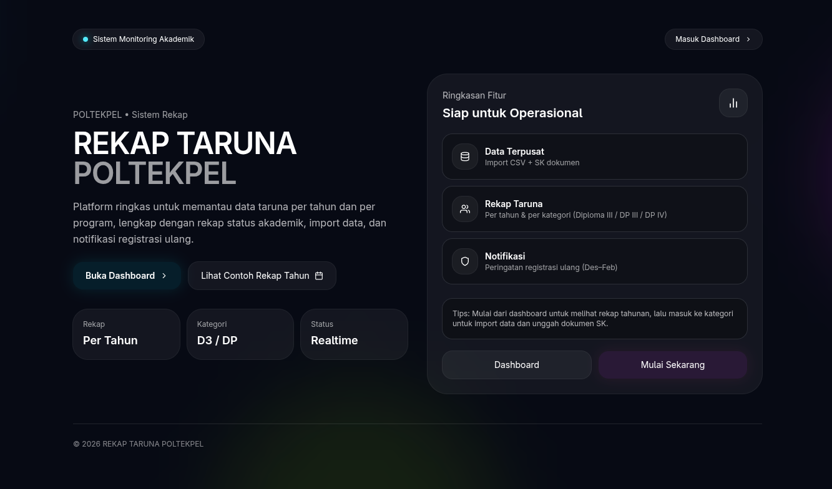Click the Peringatan registrasi ulang (Des–Feb) text
Image resolution: width=832 pixels, height=489 pixels.
(x=551, y=268)
